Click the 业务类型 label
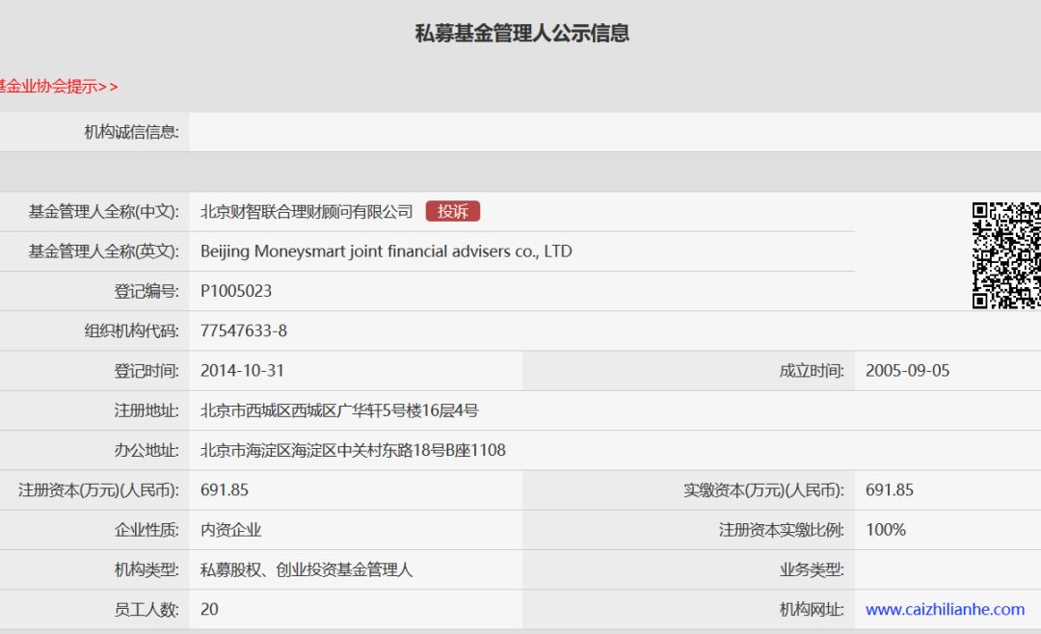 pos(812,569)
